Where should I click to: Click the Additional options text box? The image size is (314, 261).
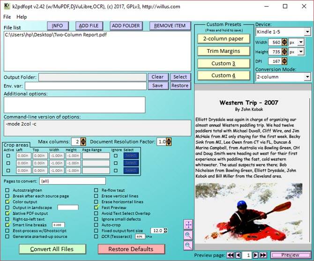pos(75,105)
